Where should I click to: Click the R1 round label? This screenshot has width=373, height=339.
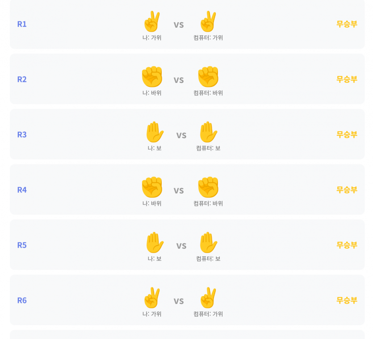coord(22,24)
